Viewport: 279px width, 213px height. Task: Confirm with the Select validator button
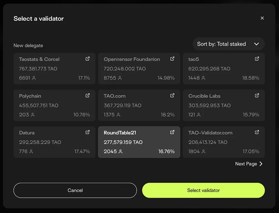[x=203, y=190]
